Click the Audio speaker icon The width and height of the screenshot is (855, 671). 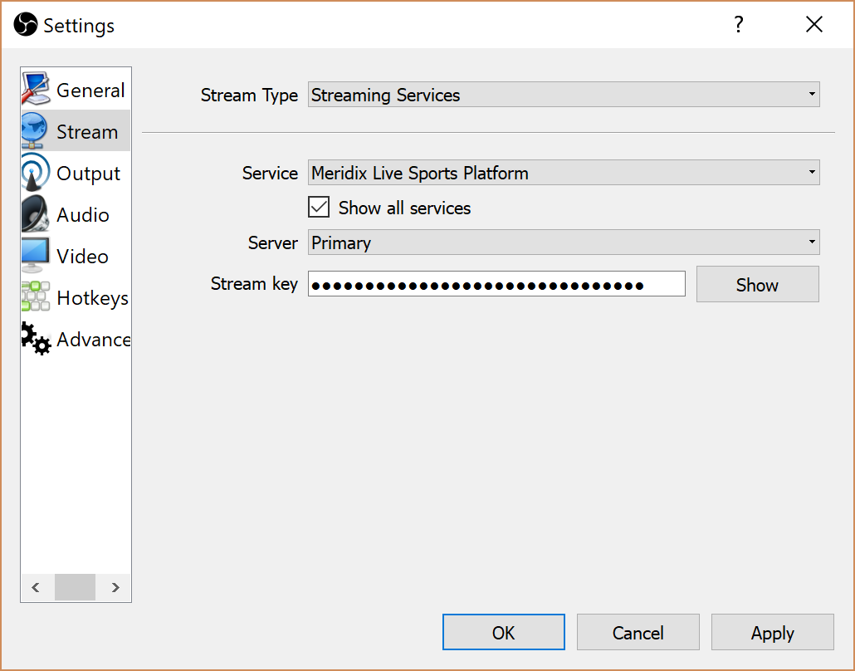point(36,214)
